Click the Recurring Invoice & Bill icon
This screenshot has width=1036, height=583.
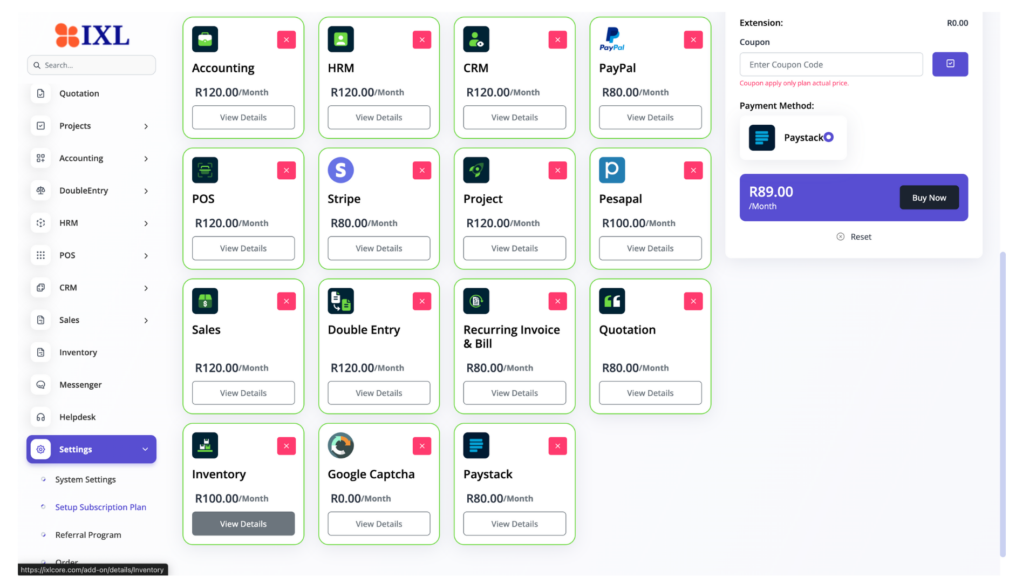476,301
